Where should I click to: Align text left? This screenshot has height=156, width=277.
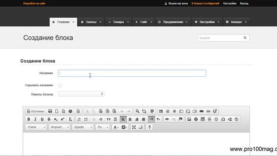[123, 119]
